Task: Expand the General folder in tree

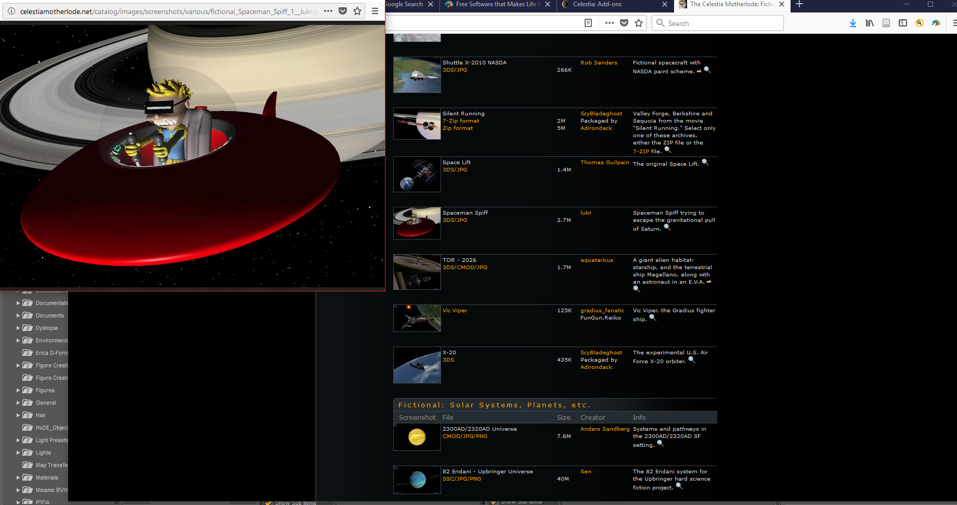Action: click(x=18, y=403)
